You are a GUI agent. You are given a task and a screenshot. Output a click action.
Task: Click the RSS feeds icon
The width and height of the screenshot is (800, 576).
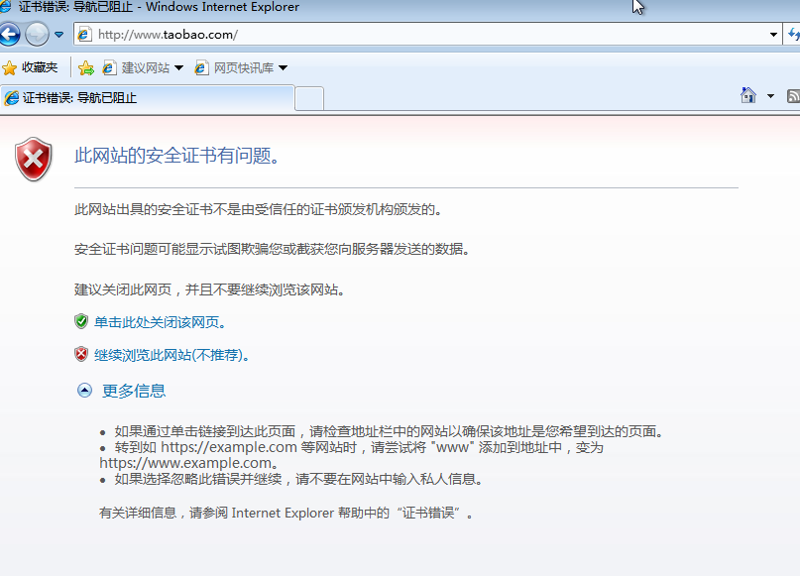(x=793, y=96)
